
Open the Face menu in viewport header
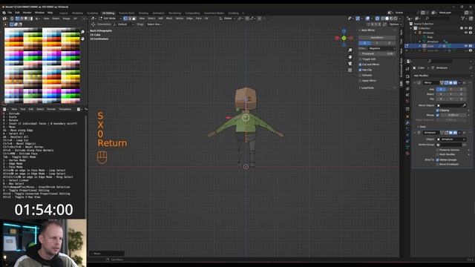(198, 19)
